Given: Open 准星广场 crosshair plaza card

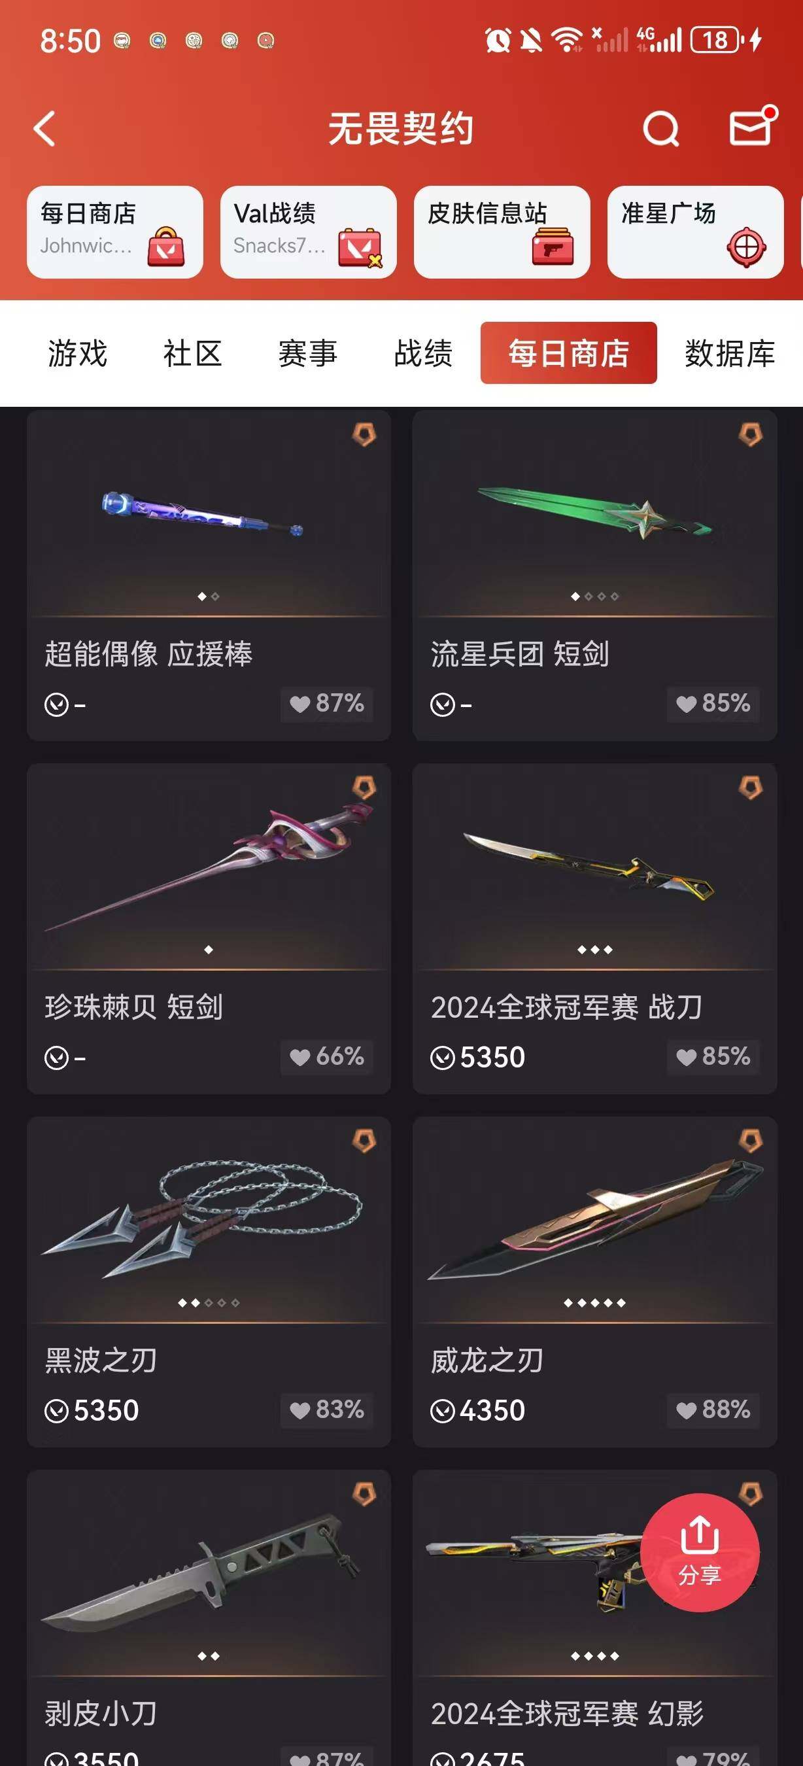Looking at the screenshot, I should (x=695, y=232).
